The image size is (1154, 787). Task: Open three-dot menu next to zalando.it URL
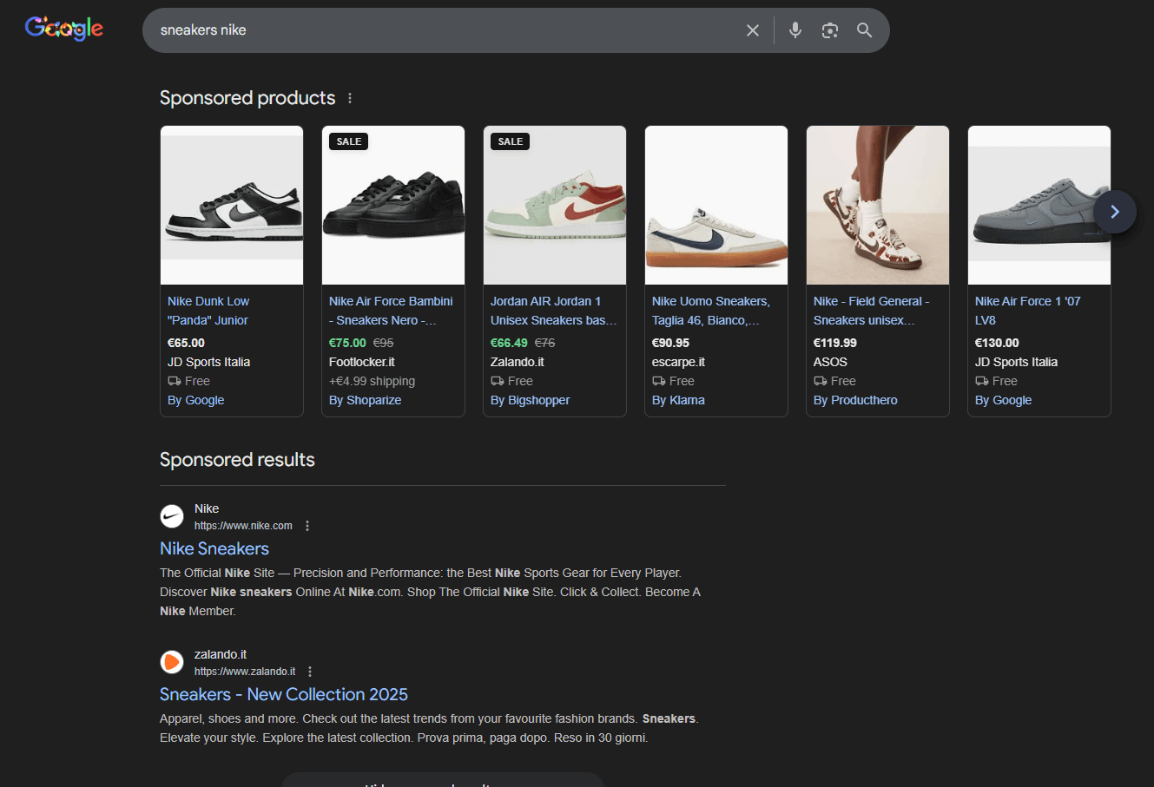point(310,672)
